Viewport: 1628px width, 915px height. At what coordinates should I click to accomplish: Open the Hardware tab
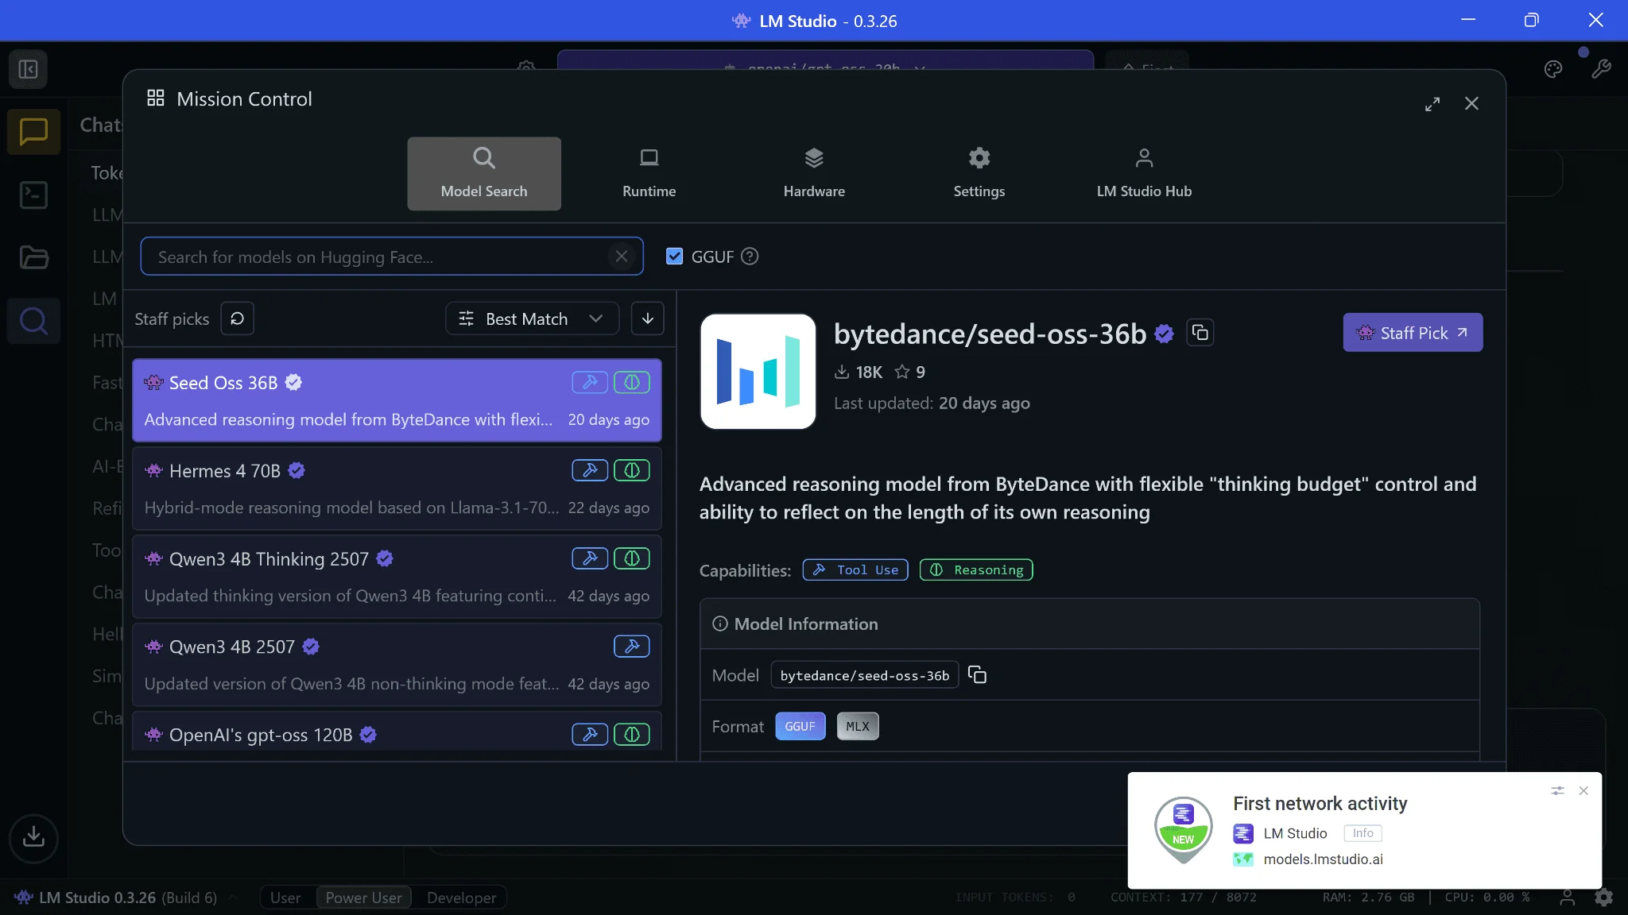point(813,173)
